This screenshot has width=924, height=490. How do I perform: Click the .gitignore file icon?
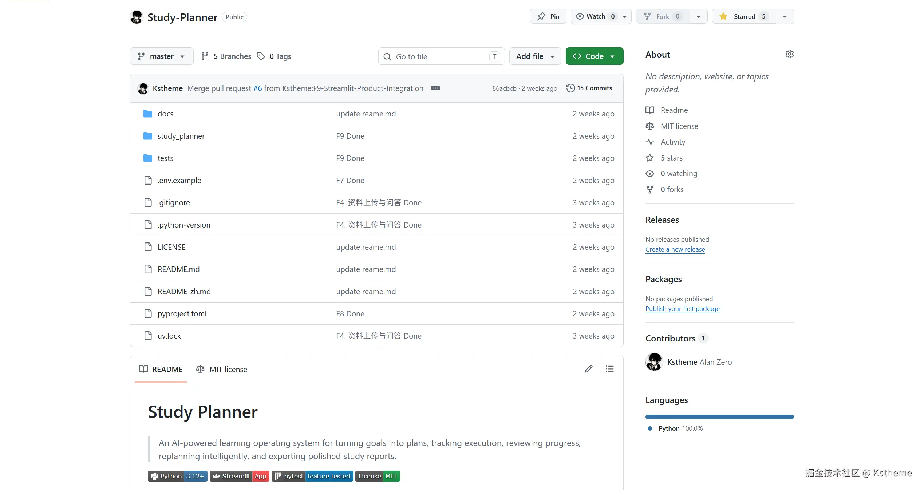(x=148, y=203)
